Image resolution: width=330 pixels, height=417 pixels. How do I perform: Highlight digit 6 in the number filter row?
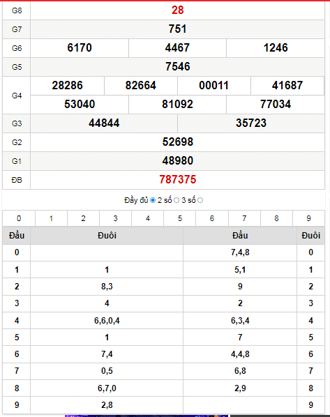[212, 218]
